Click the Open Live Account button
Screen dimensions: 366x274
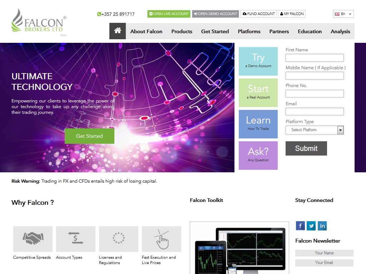tap(169, 14)
